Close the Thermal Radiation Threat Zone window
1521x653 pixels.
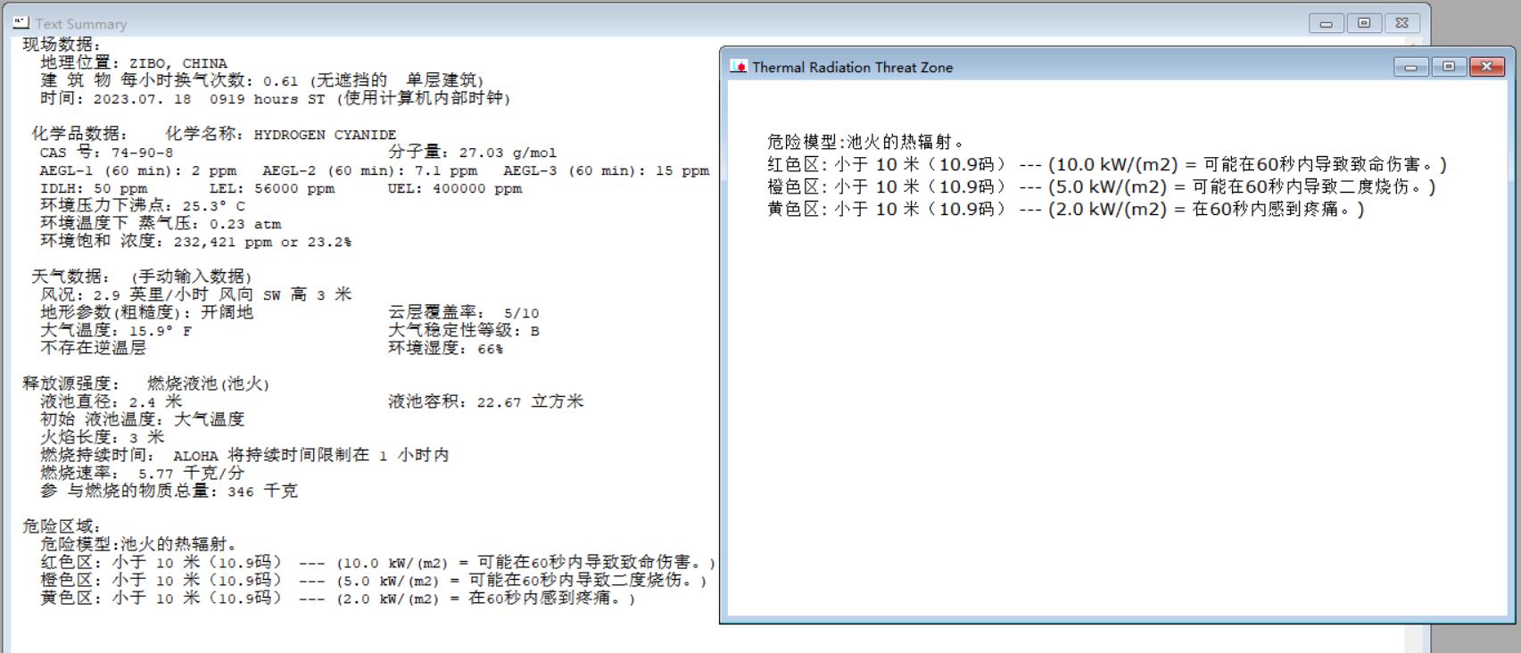1486,67
